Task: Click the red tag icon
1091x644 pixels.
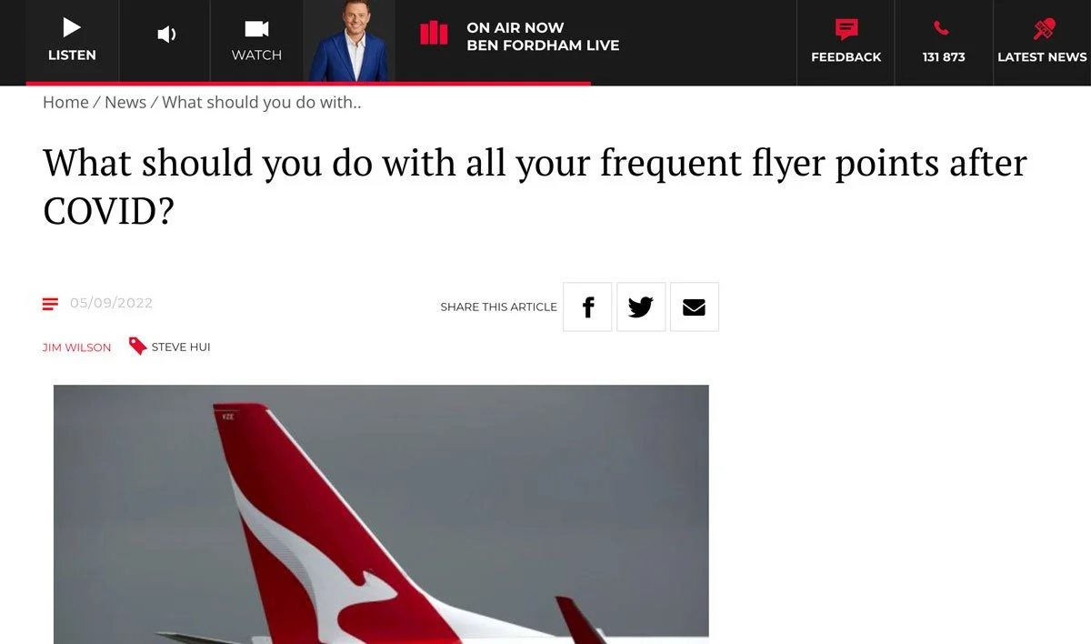Action: [137, 346]
